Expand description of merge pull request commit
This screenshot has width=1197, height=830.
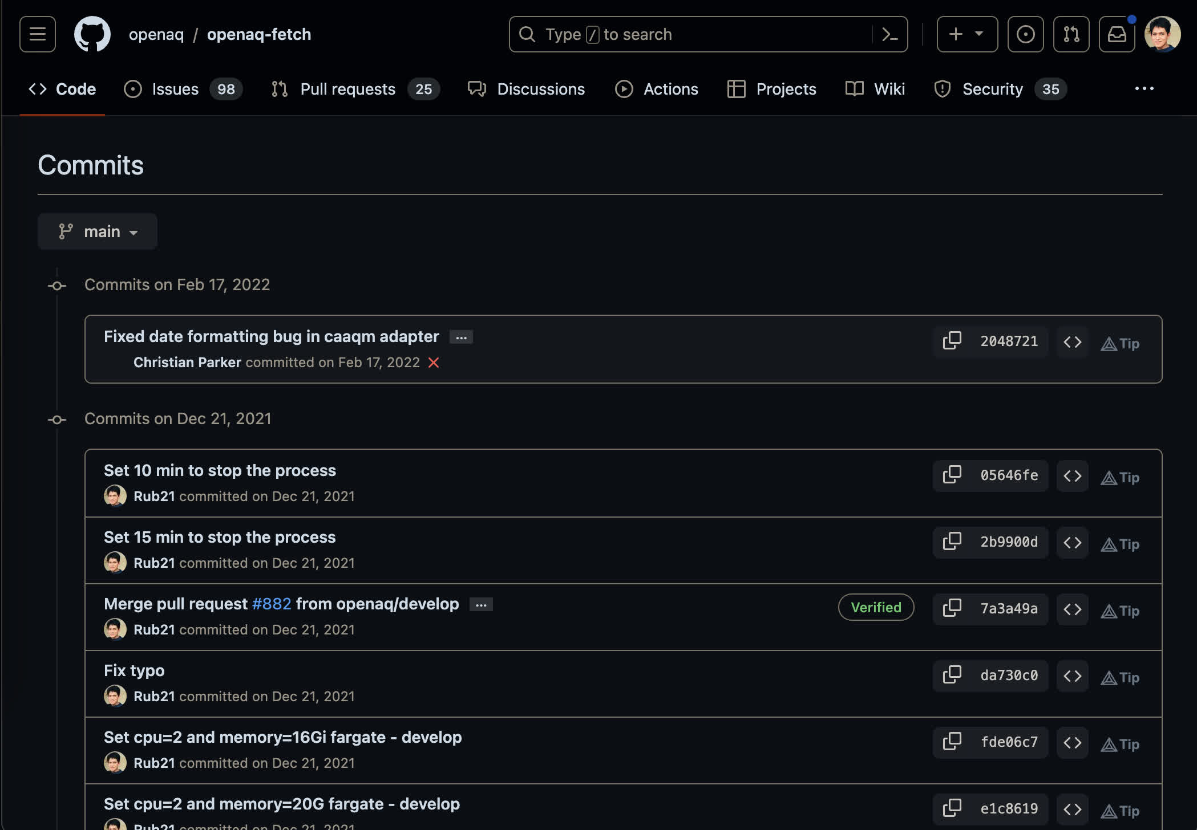[x=481, y=605]
